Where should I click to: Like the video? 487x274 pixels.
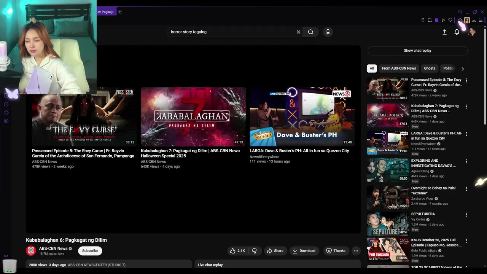click(237, 251)
